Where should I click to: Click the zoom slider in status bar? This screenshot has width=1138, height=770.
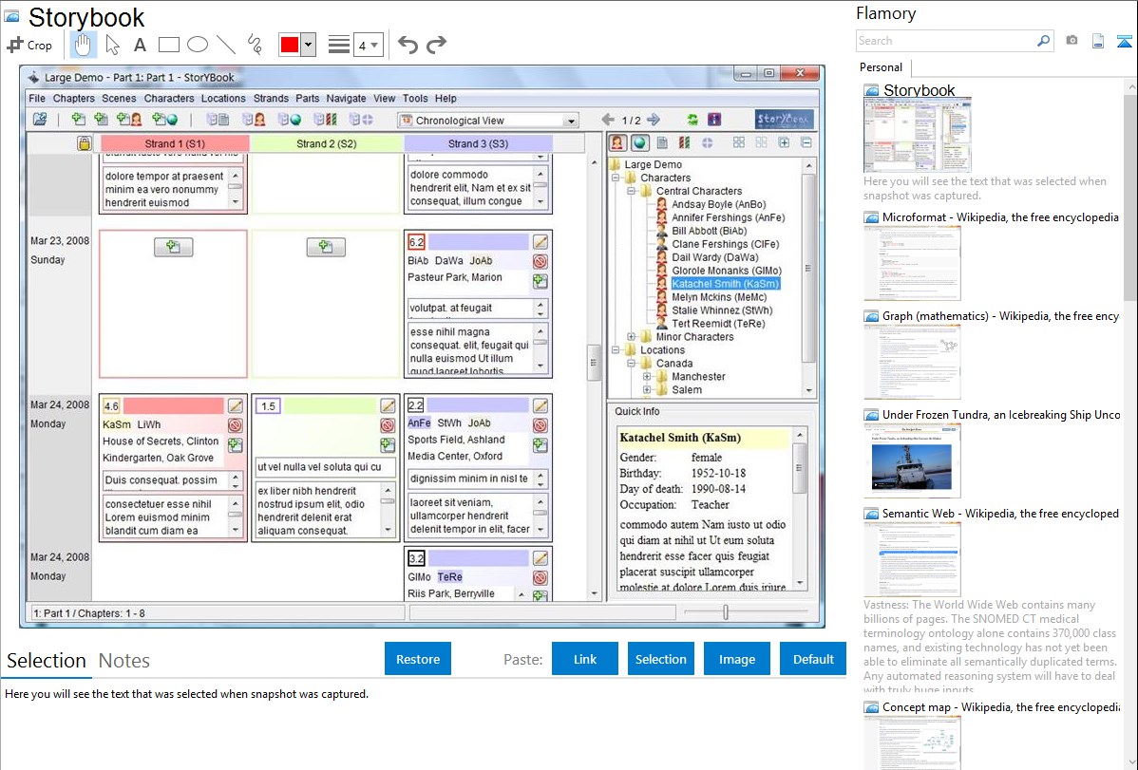click(726, 612)
